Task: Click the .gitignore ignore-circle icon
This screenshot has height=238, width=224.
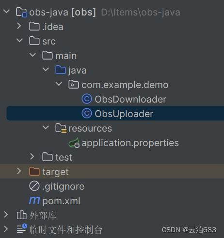Action: pyautogui.click(x=34, y=186)
